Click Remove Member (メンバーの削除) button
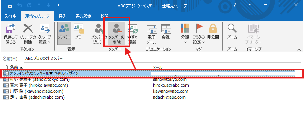Image resolution: width=304 pixels, height=133 pixels. click(116, 33)
